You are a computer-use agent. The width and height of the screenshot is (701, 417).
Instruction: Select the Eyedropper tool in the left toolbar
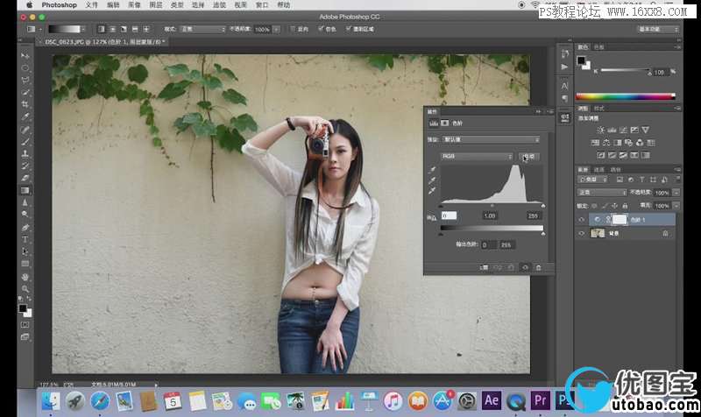(25, 117)
